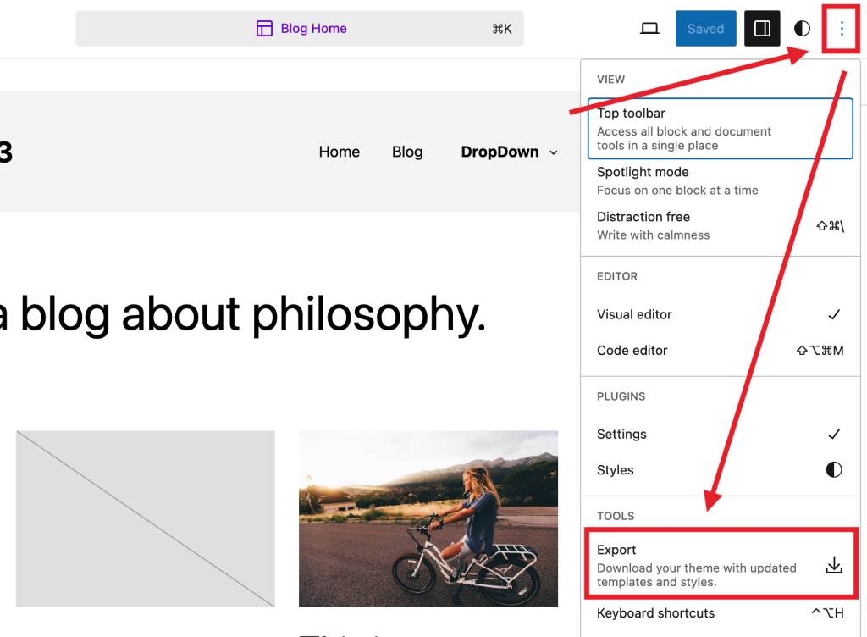Image resolution: width=867 pixels, height=637 pixels.
Task: Click the Saved button
Action: tap(705, 28)
